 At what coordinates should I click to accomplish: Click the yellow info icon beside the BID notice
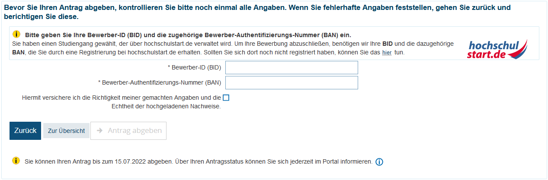click(x=16, y=34)
